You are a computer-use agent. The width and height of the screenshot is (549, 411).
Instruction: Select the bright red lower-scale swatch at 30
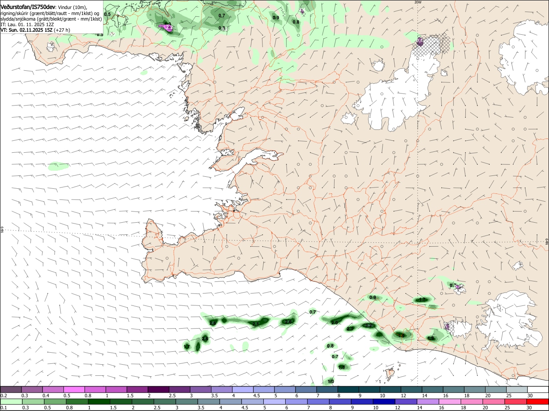click(x=538, y=402)
